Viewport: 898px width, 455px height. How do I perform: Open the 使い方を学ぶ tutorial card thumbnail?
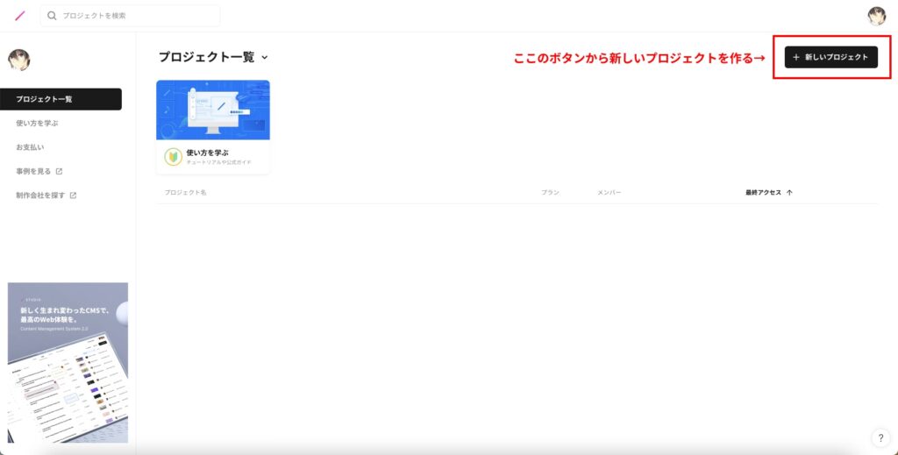pyautogui.click(x=213, y=110)
